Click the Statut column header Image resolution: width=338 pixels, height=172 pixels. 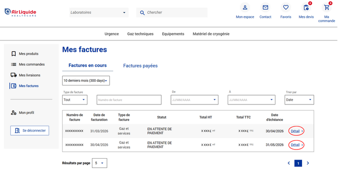point(162,117)
